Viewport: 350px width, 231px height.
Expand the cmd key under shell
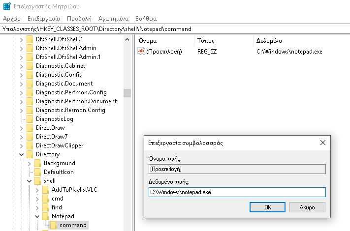point(37,199)
